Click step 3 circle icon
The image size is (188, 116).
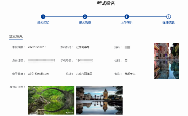point(126,17)
